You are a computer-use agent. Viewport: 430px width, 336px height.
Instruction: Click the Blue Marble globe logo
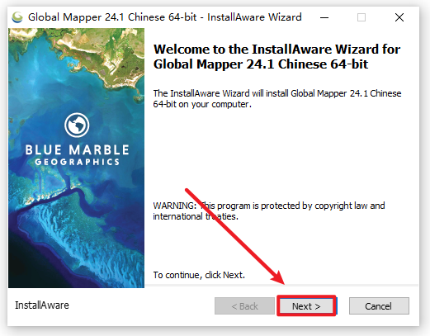[77, 125]
